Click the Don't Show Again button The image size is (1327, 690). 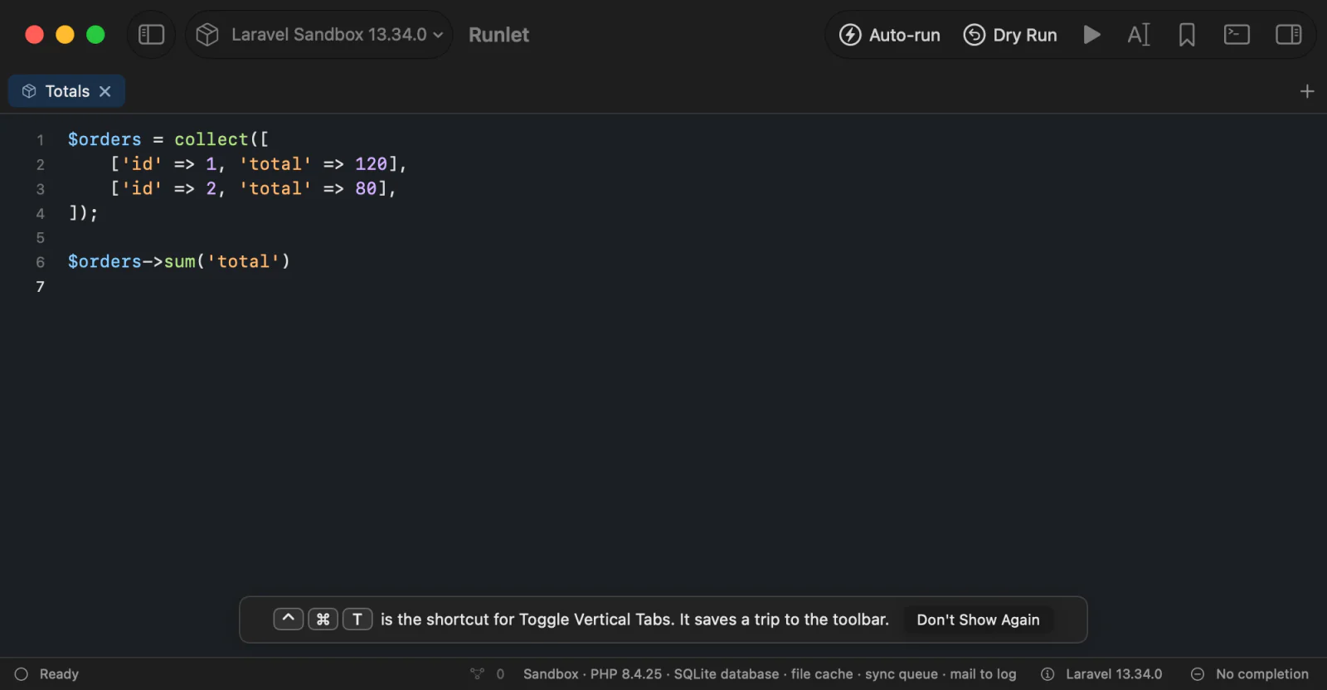pyautogui.click(x=978, y=620)
